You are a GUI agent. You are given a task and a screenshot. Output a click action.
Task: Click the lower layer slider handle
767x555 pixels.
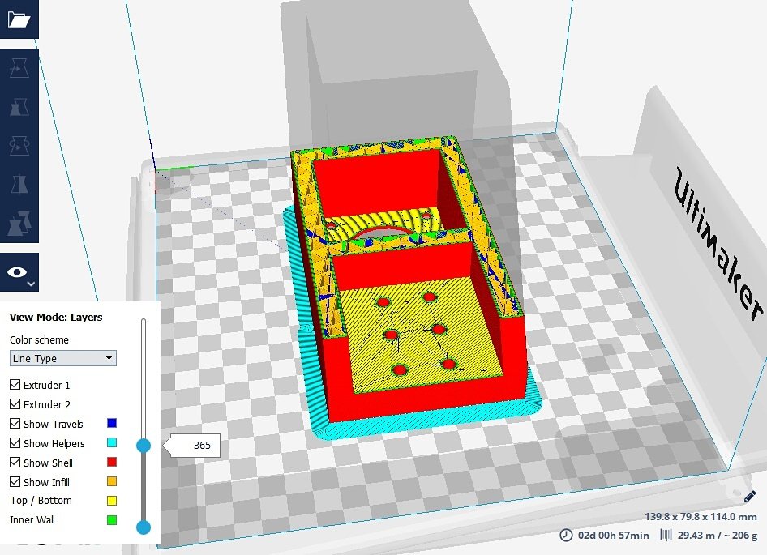pos(144,527)
